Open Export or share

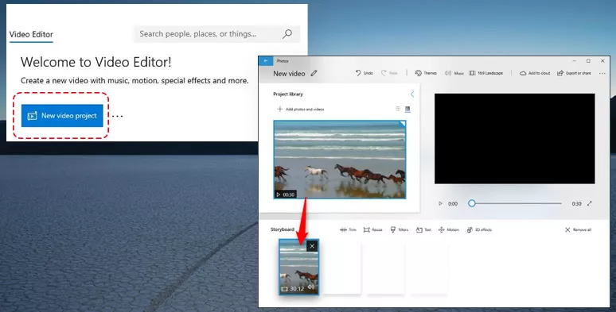pos(574,73)
